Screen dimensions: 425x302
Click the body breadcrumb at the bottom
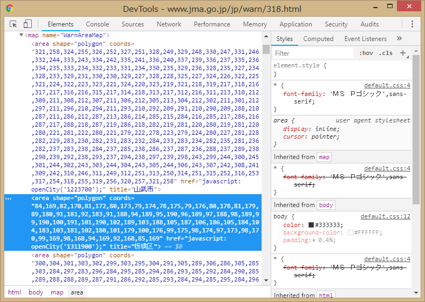click(x=36, y=292)
